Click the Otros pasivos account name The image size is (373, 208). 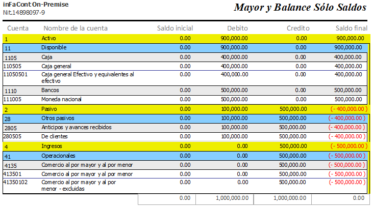point(58,118)
